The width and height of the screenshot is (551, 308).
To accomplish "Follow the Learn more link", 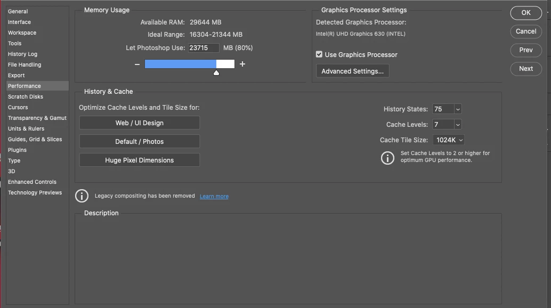I will tap(214, 196).
